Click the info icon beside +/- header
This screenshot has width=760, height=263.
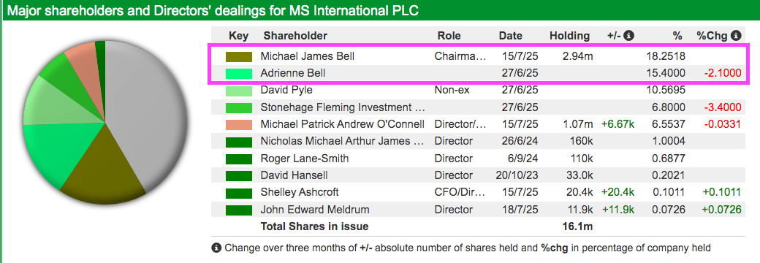(x=629, y=35)
